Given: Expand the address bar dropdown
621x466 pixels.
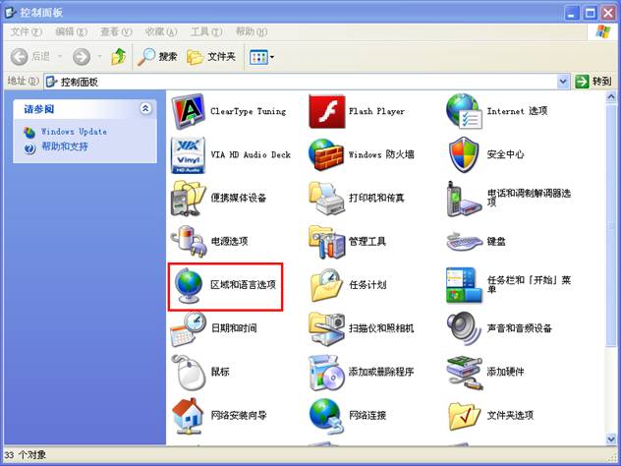Looking at the screenshot, I should [x=563, y=82].
